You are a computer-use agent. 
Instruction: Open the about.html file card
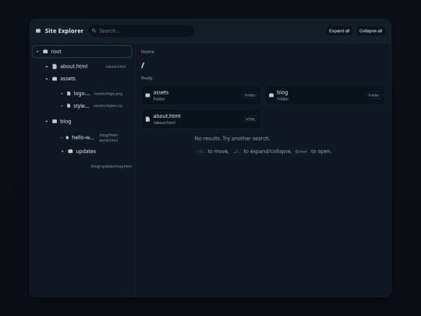pyautogui.click(x=201, y=119)
